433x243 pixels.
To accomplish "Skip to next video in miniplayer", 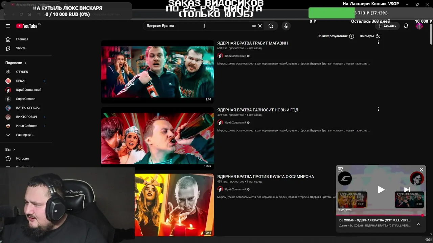I will pos(407,190).
